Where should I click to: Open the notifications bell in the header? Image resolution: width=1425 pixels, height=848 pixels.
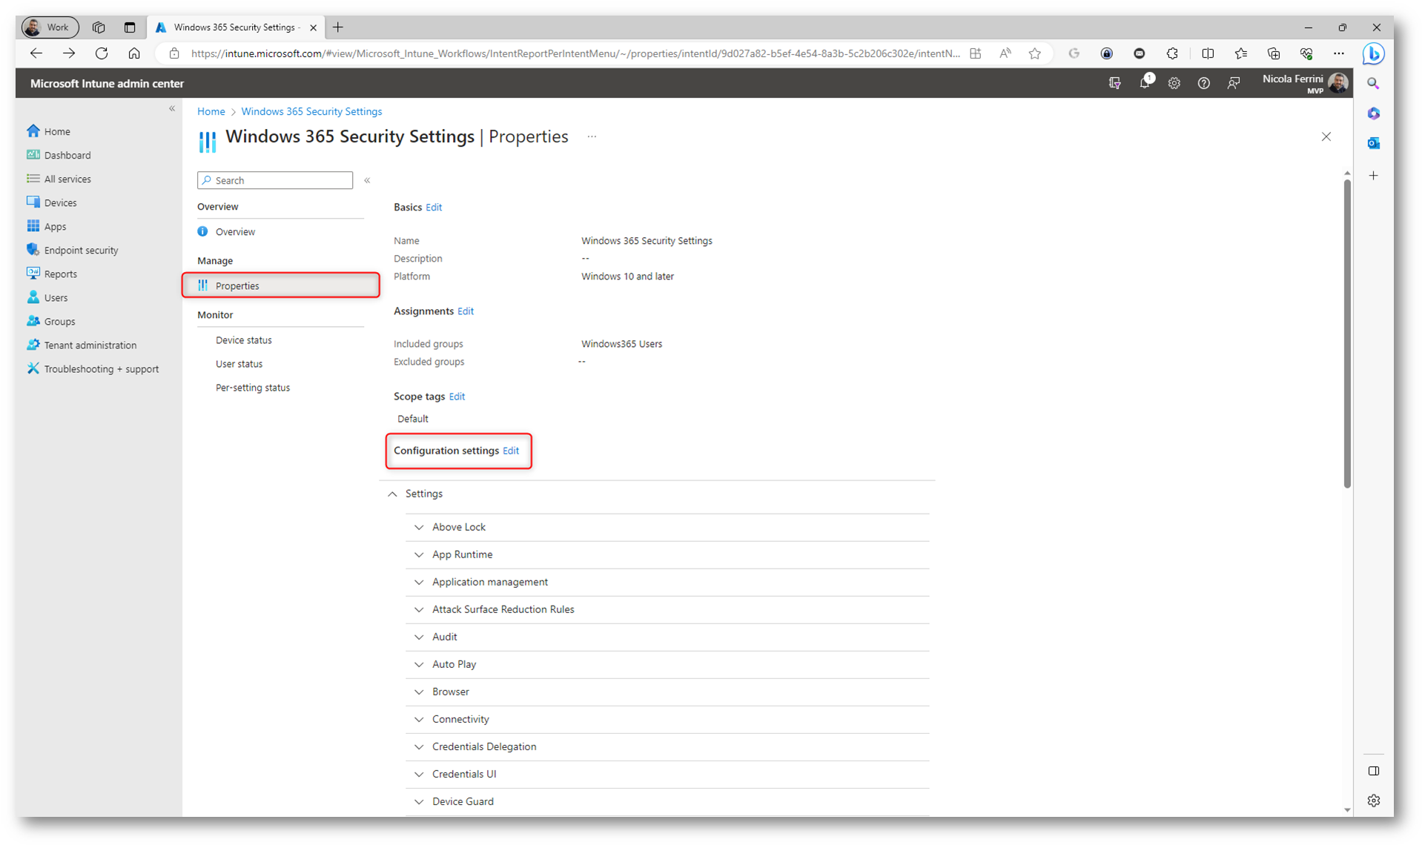pyautogui.click(x=1145, y=83)
